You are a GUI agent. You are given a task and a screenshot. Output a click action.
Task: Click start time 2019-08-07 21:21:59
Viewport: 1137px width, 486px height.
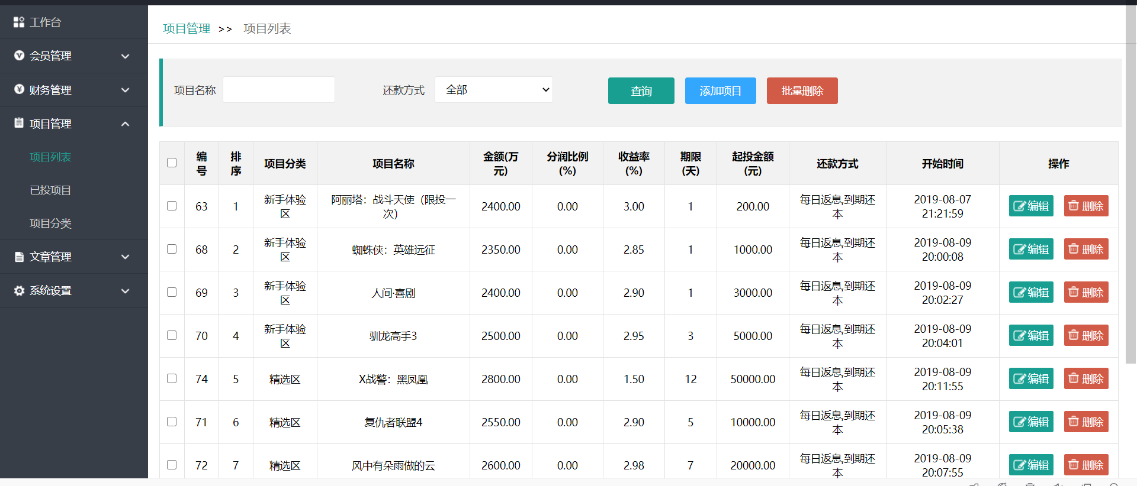[942, 206]
